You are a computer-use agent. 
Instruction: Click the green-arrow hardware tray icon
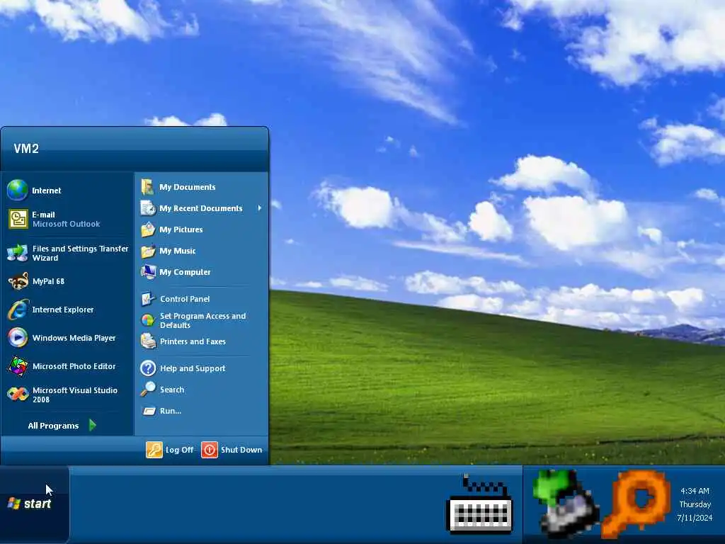tap(564, 504)
